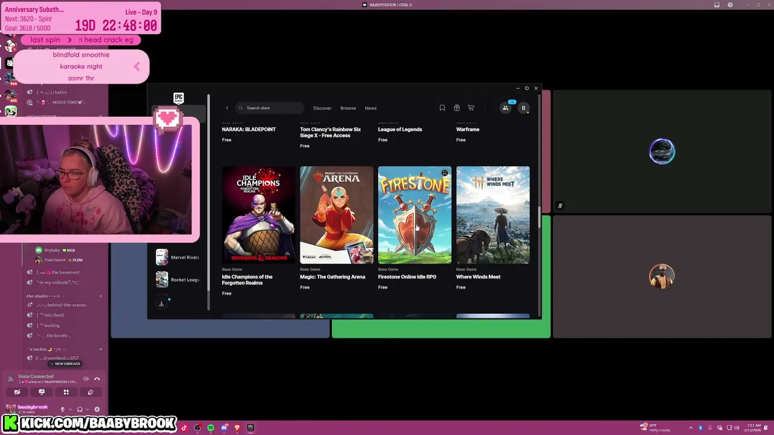The width and height of the screenshot is (774, 435).
Task: Deafen Discord headphones output
Action: pyautogui.click(x=79, y=409)
